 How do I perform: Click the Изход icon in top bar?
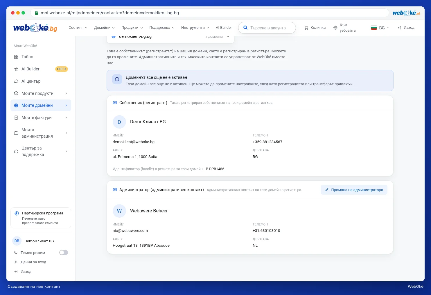coord(400,28)
